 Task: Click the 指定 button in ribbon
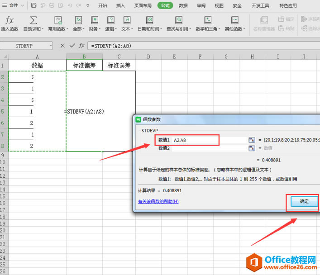click(x=287, y=19)
